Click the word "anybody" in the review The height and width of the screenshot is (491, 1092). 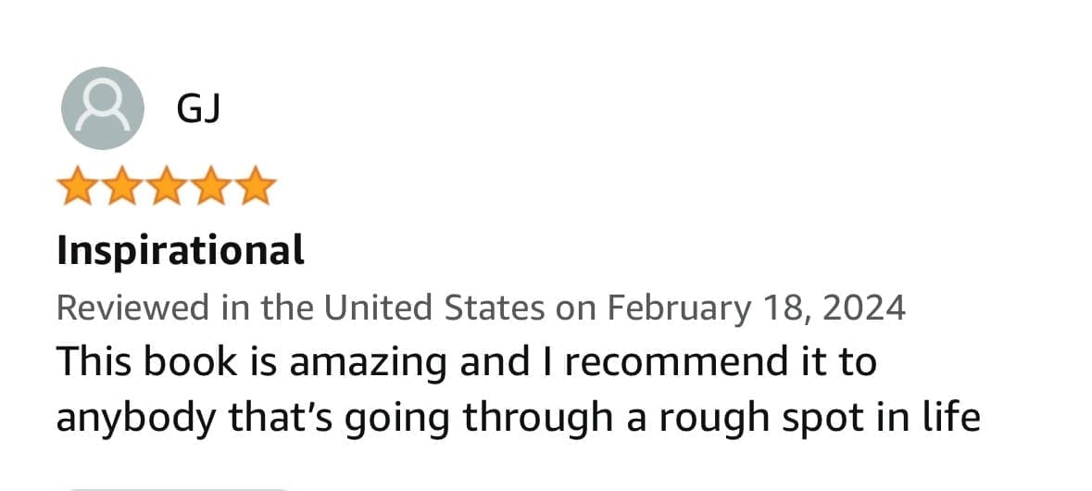[x=135, y=419]
